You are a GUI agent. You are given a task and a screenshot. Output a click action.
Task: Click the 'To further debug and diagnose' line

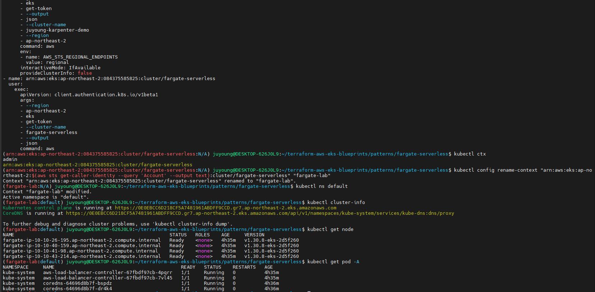click(118, 224)
